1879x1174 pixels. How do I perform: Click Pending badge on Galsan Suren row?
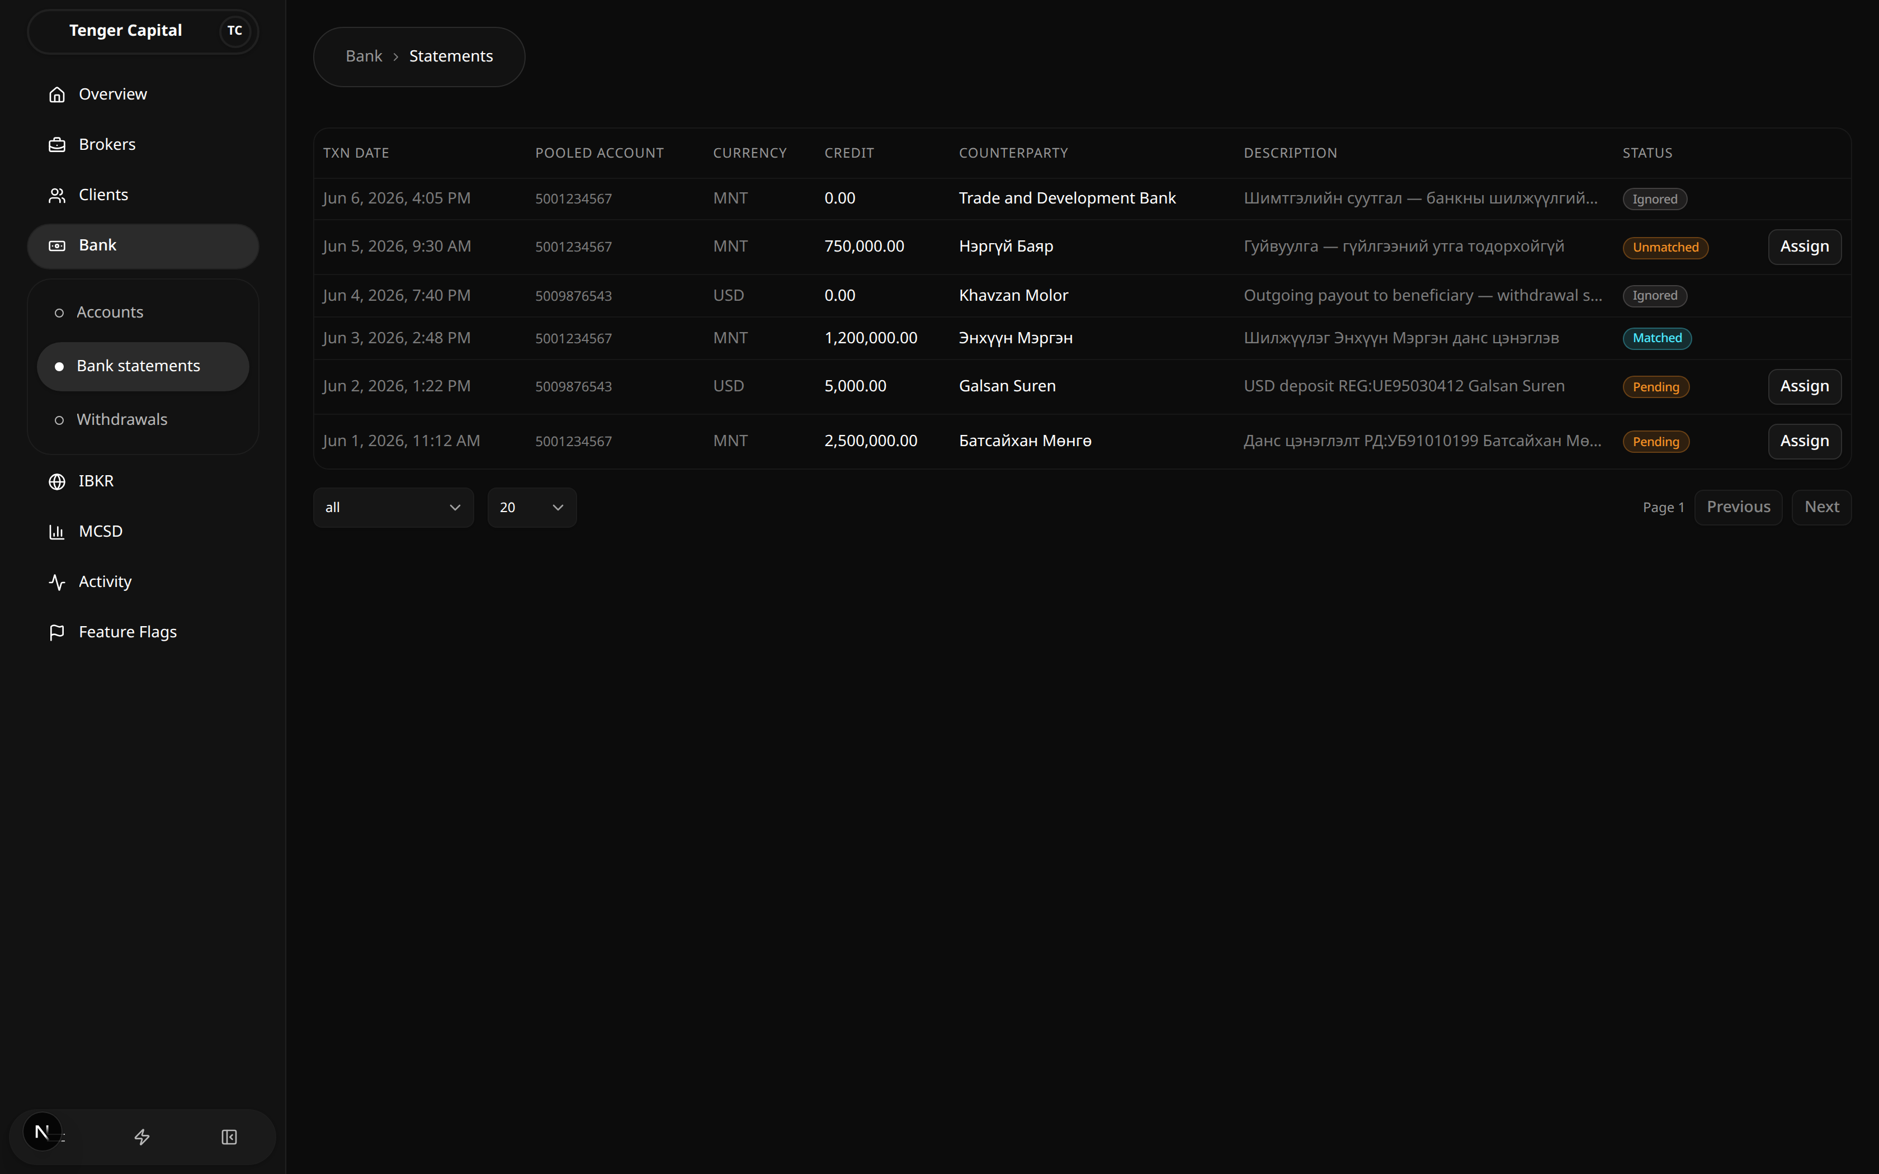(1655, 387)
